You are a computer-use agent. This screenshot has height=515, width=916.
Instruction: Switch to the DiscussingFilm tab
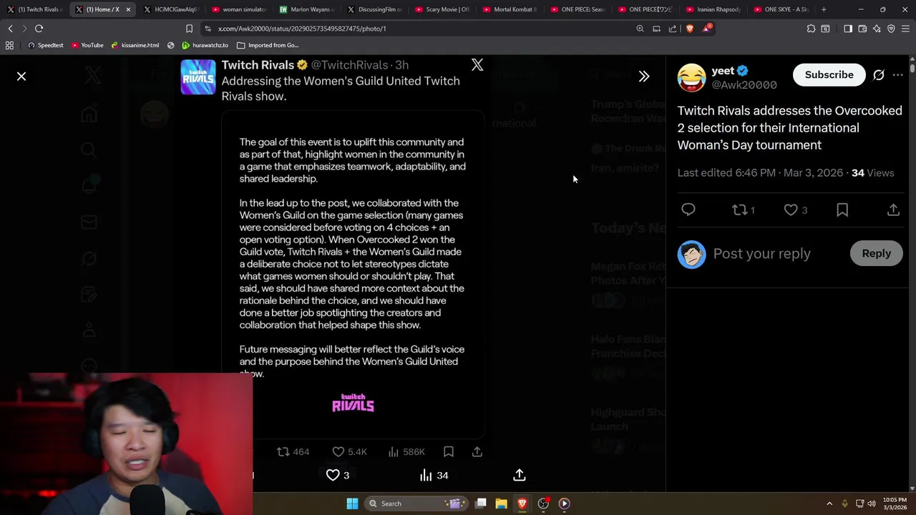376,9
